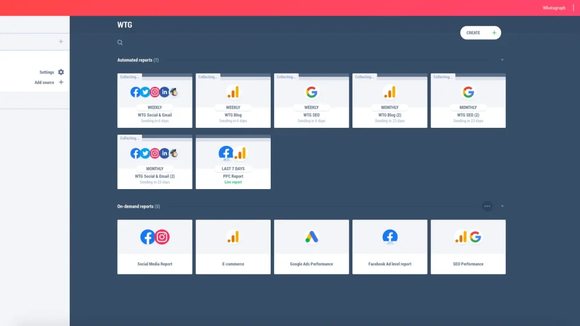Image resolution: width=580 pixels, height=326 pixels.
Task: Click Mailchimp icon in weekly WTG Social & Email
Action: tap(174, 92)
